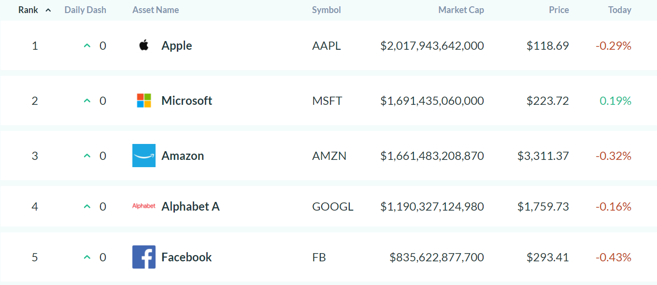This screenshot has height=285, width=657.
Task: Click Apple's market cap value
Action: pyautogui.click(x=432, y=46)
